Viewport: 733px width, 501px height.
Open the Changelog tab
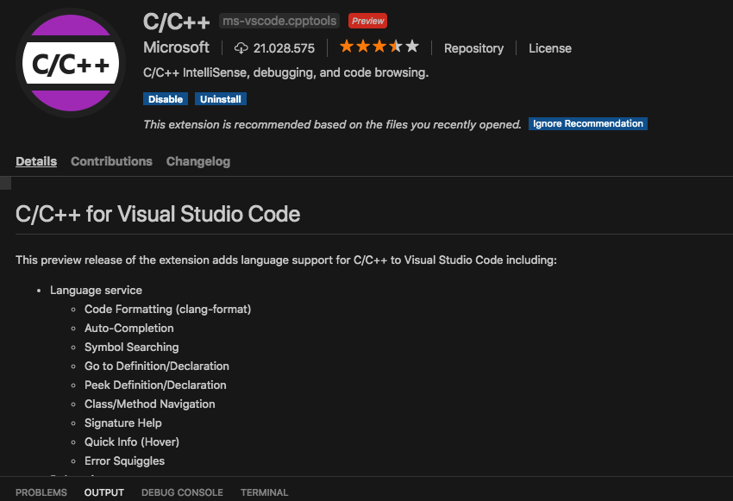coord(198,162)
